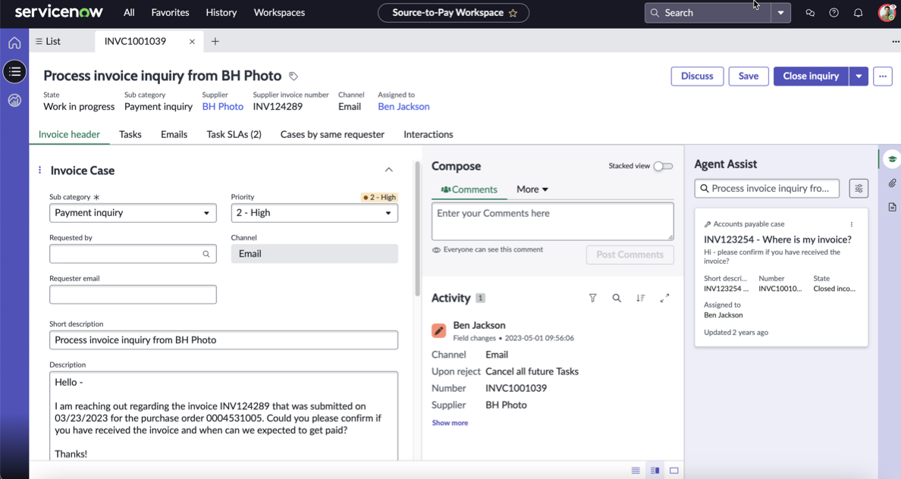Click the Short description field
Viewport: 901px width, 479px height.
click(224, 340)
